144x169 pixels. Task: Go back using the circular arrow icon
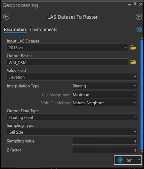click(x=6, y=17)
